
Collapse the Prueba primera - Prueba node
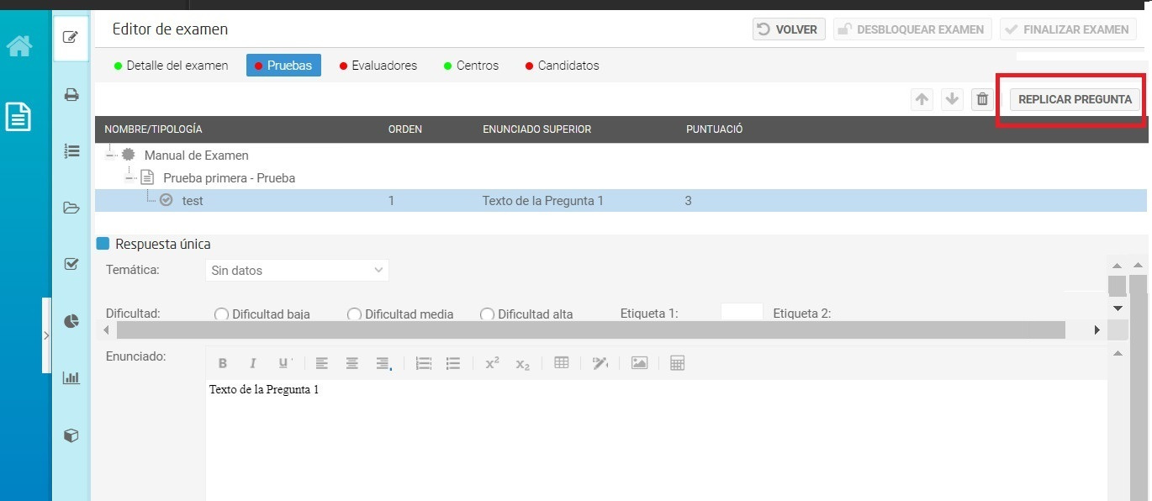click(130, 178)
